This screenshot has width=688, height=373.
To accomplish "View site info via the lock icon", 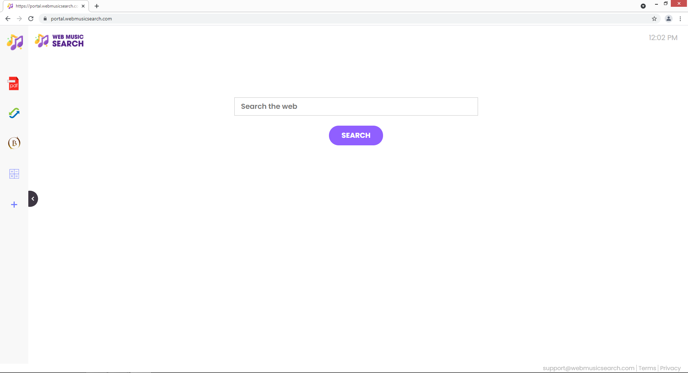I will [45, 19].
